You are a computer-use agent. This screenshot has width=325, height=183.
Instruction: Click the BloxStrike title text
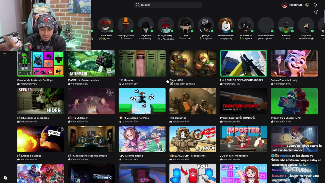tap(178, 118)
